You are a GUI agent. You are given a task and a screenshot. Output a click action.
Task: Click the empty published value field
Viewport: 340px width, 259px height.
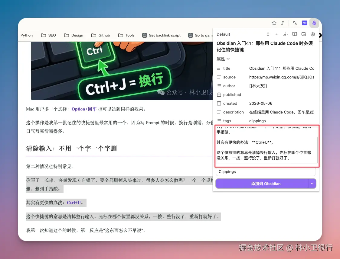coord(281,94)
